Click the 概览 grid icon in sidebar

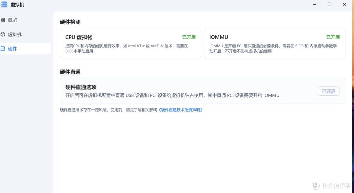pyautogui.click(x=3, y=20)
